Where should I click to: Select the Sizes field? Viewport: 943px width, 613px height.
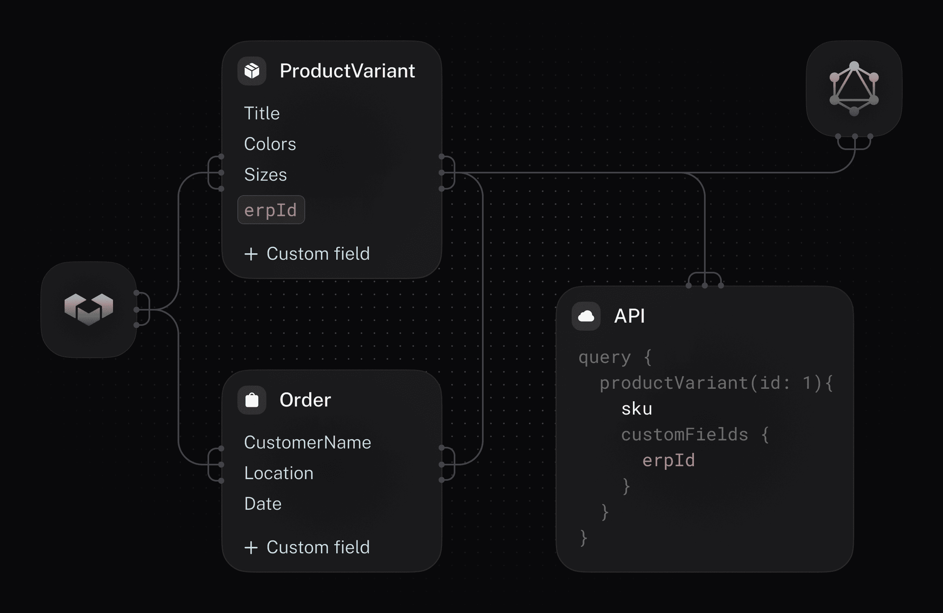click(x=265, y=175)
